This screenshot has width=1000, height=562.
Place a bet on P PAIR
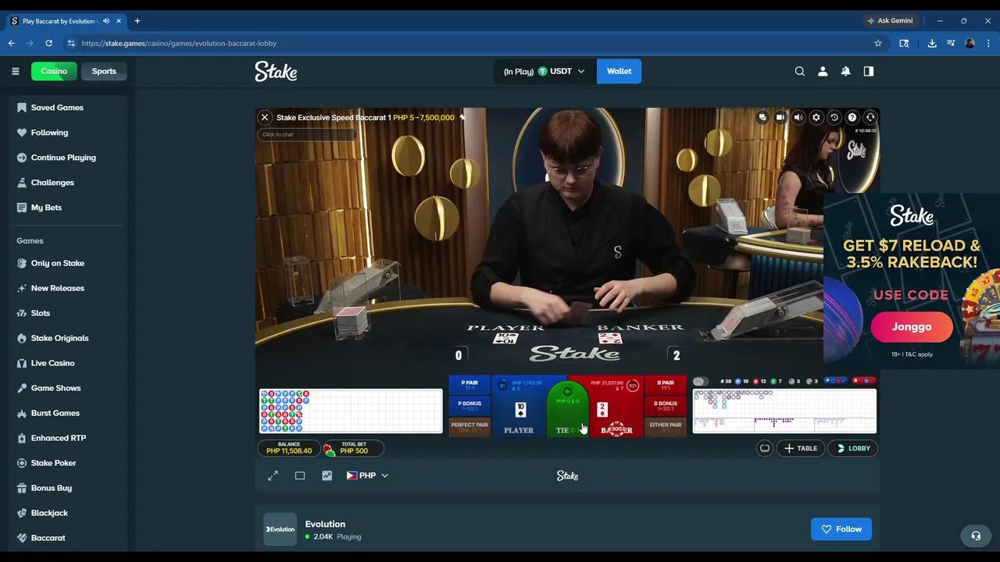pyautogui.click(x=470, y=386)
